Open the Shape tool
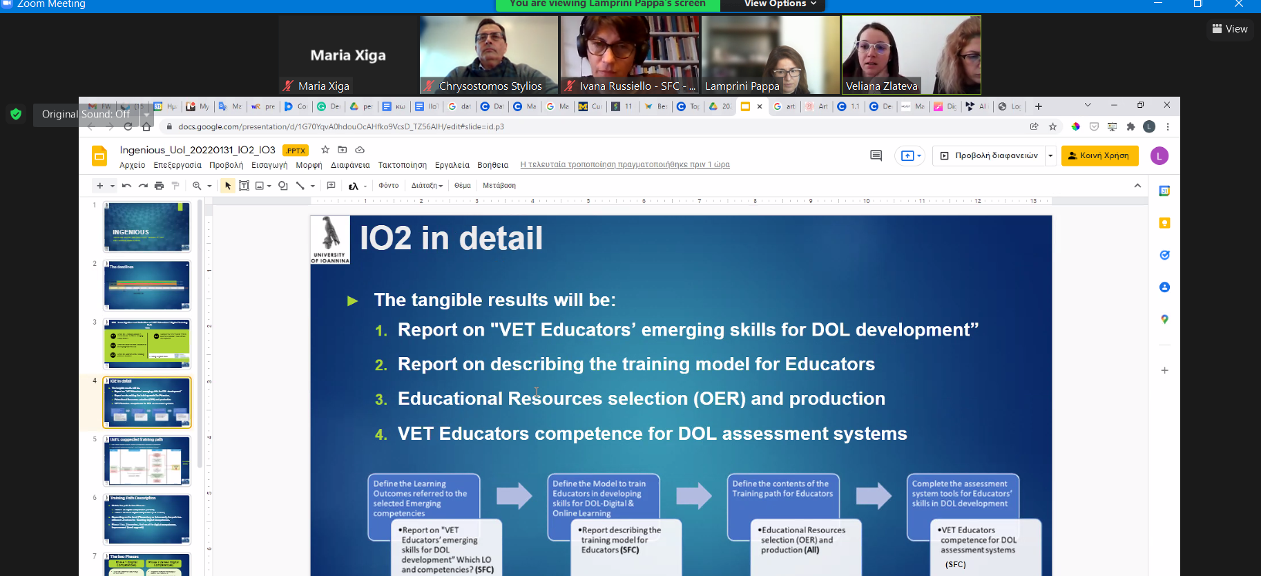 (x=282, y=186)
